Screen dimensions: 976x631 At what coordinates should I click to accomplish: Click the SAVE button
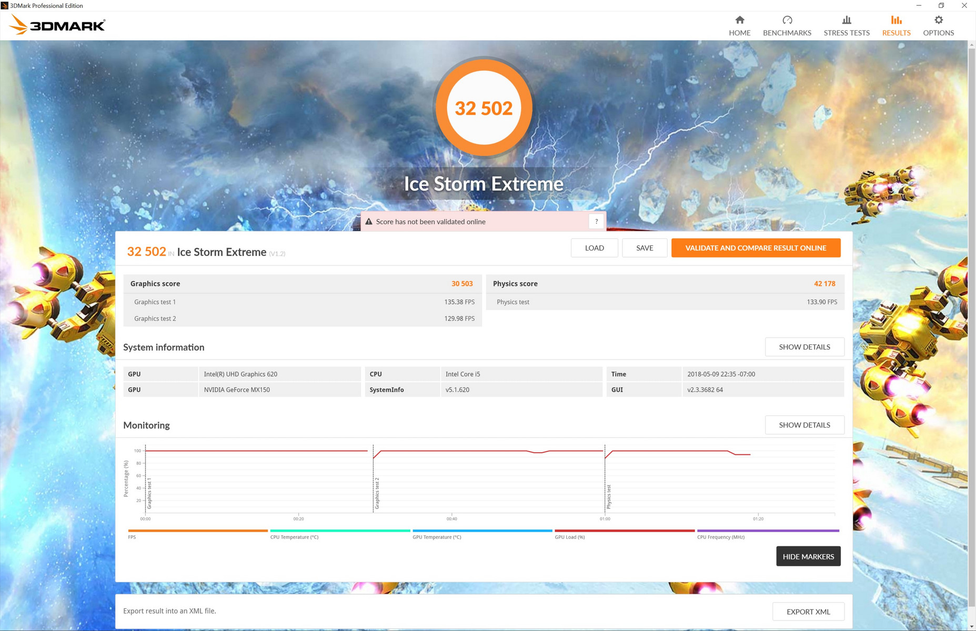[645, 248]
